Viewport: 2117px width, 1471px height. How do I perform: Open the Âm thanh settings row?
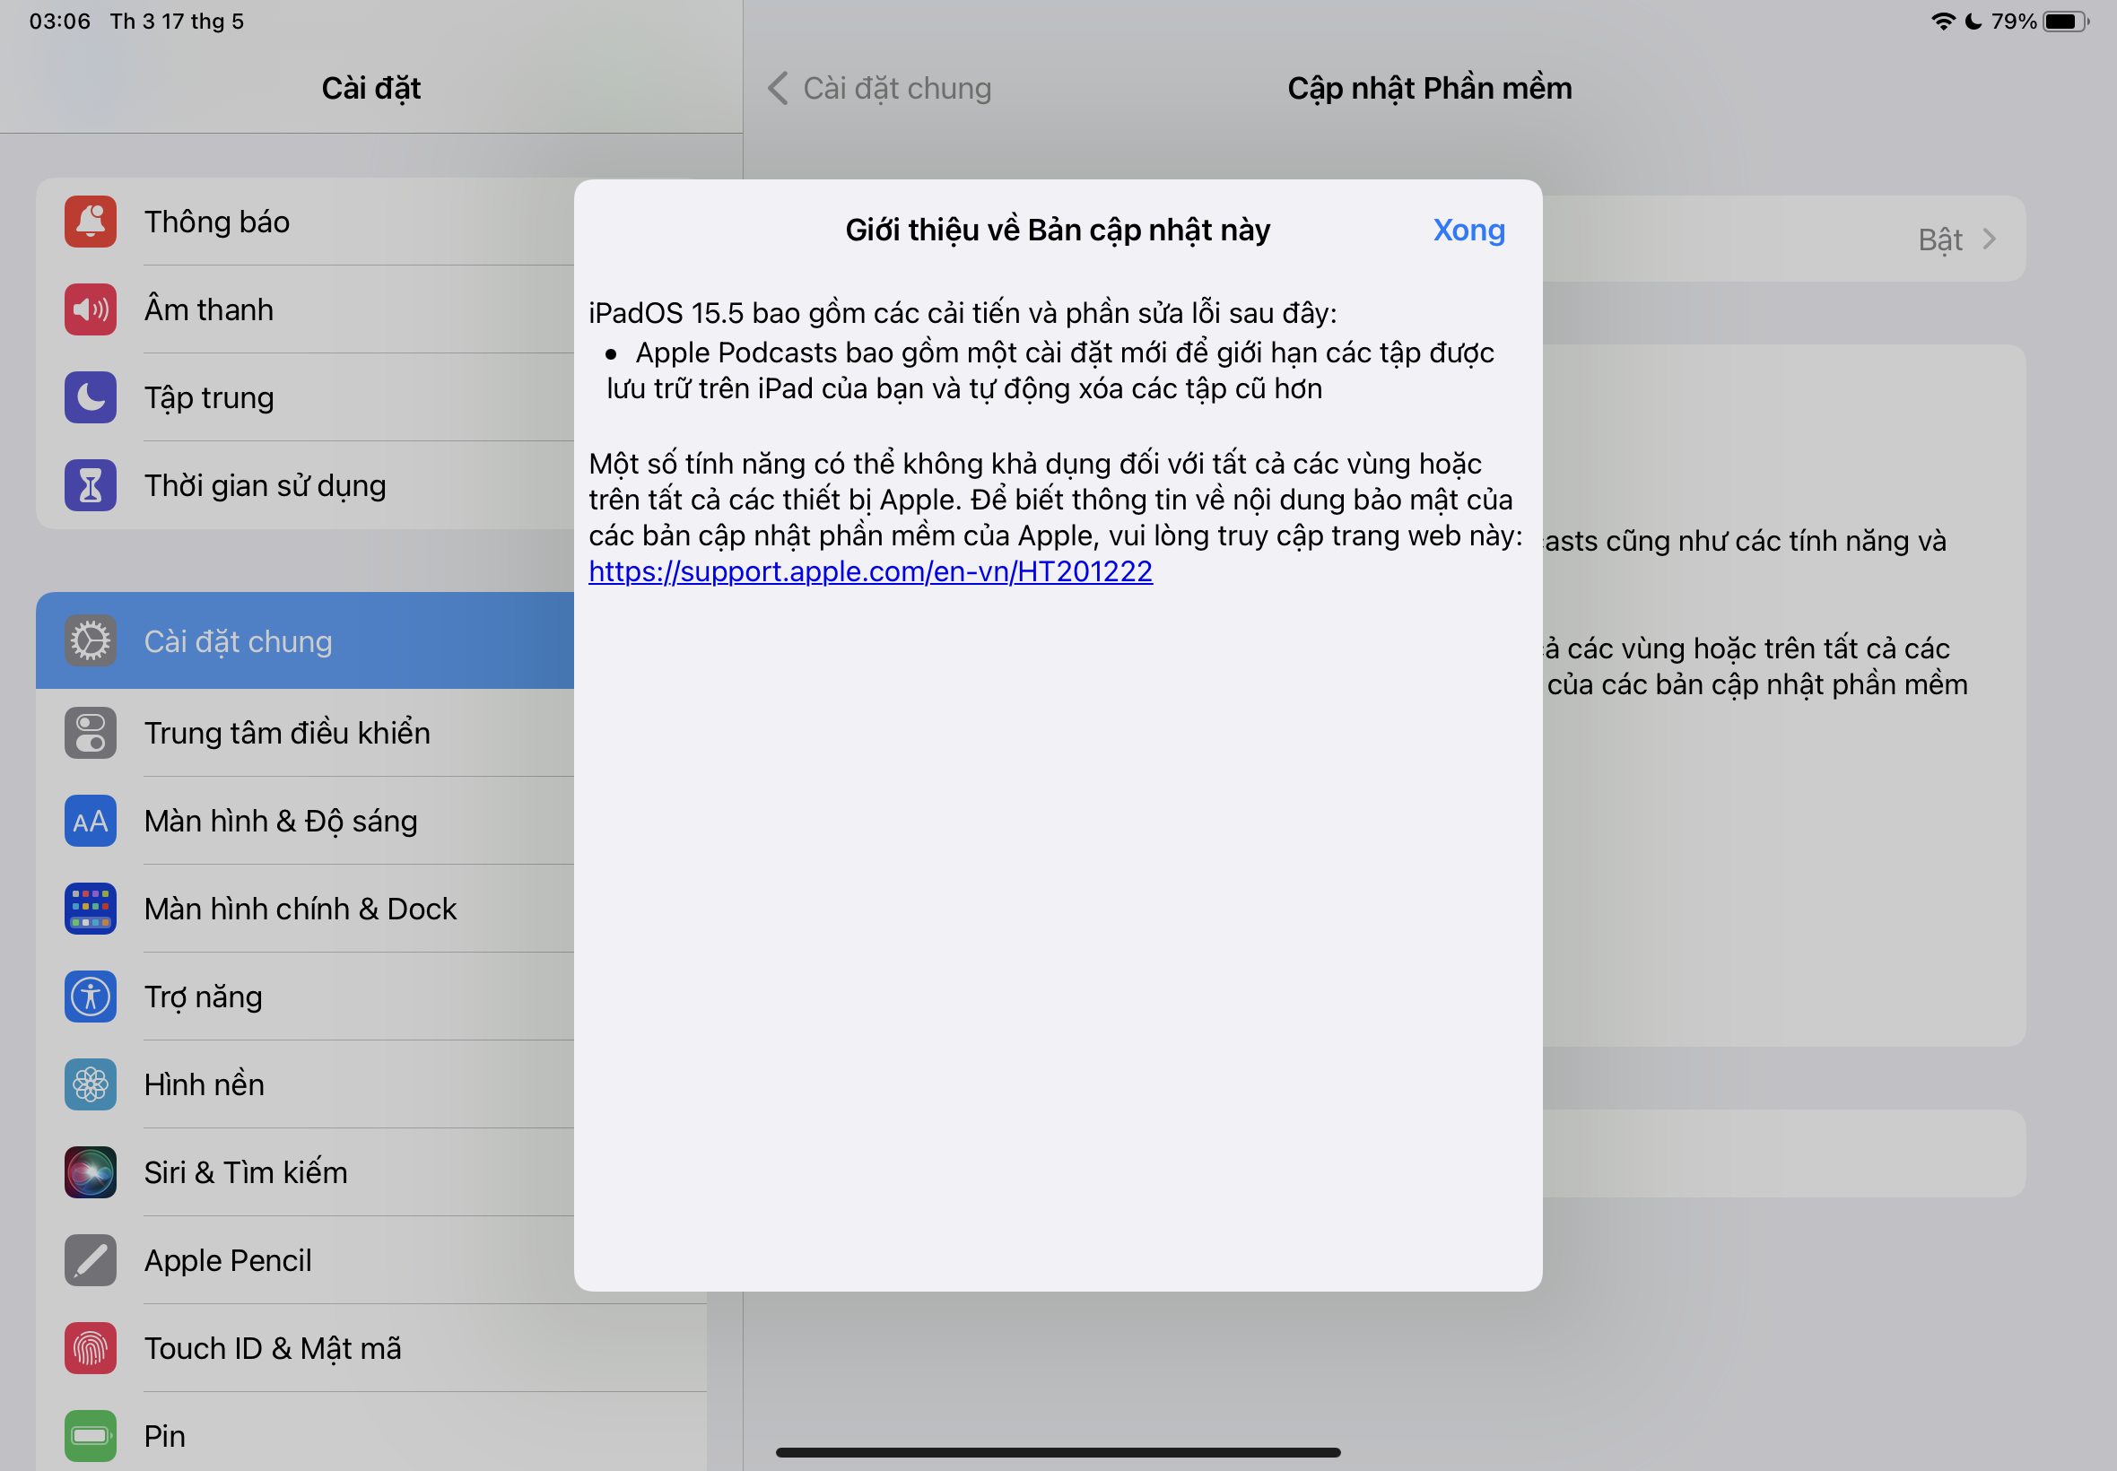pyautogui.click(x=305, y=309)
